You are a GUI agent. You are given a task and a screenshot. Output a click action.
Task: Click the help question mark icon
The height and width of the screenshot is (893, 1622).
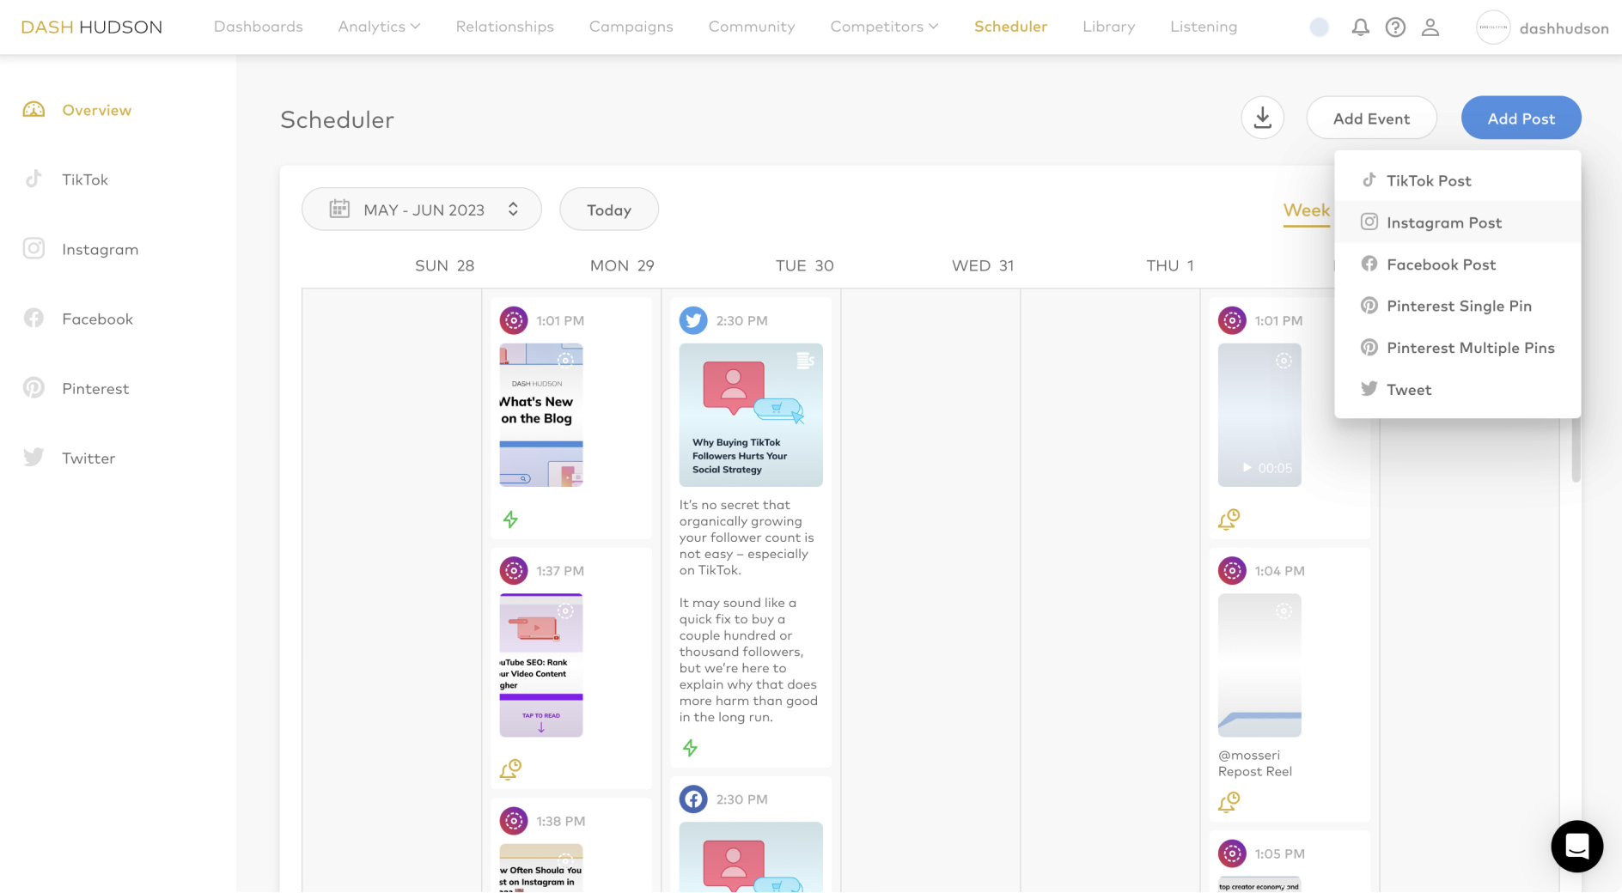[1395, 27]
